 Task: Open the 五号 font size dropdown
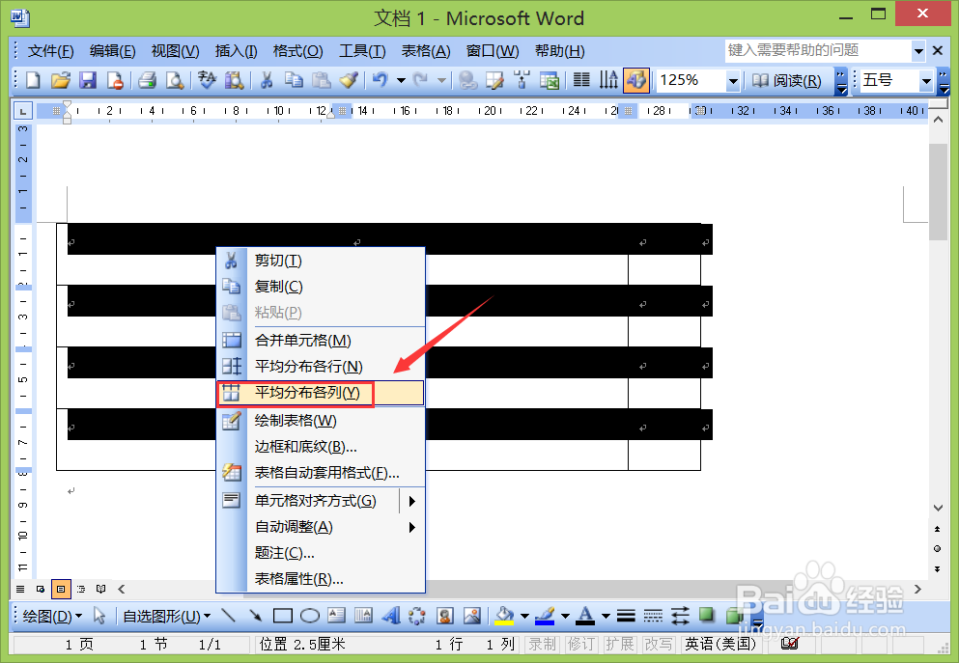coord(926,81)
